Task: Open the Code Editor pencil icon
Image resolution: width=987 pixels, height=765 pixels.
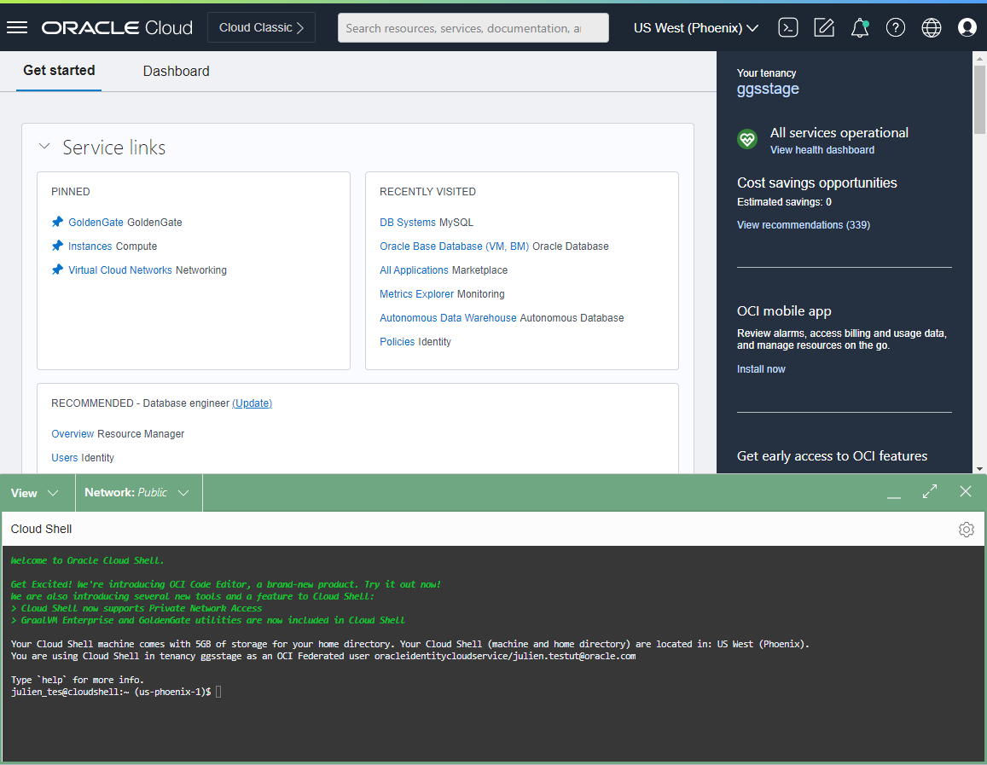Action: point(824,26)
